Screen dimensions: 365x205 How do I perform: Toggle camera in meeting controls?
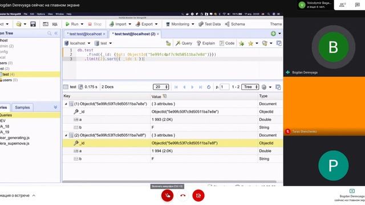click(198, 195)
